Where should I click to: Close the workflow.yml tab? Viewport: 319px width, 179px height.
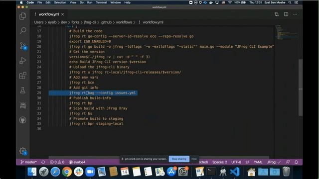[x=63, y=14]
